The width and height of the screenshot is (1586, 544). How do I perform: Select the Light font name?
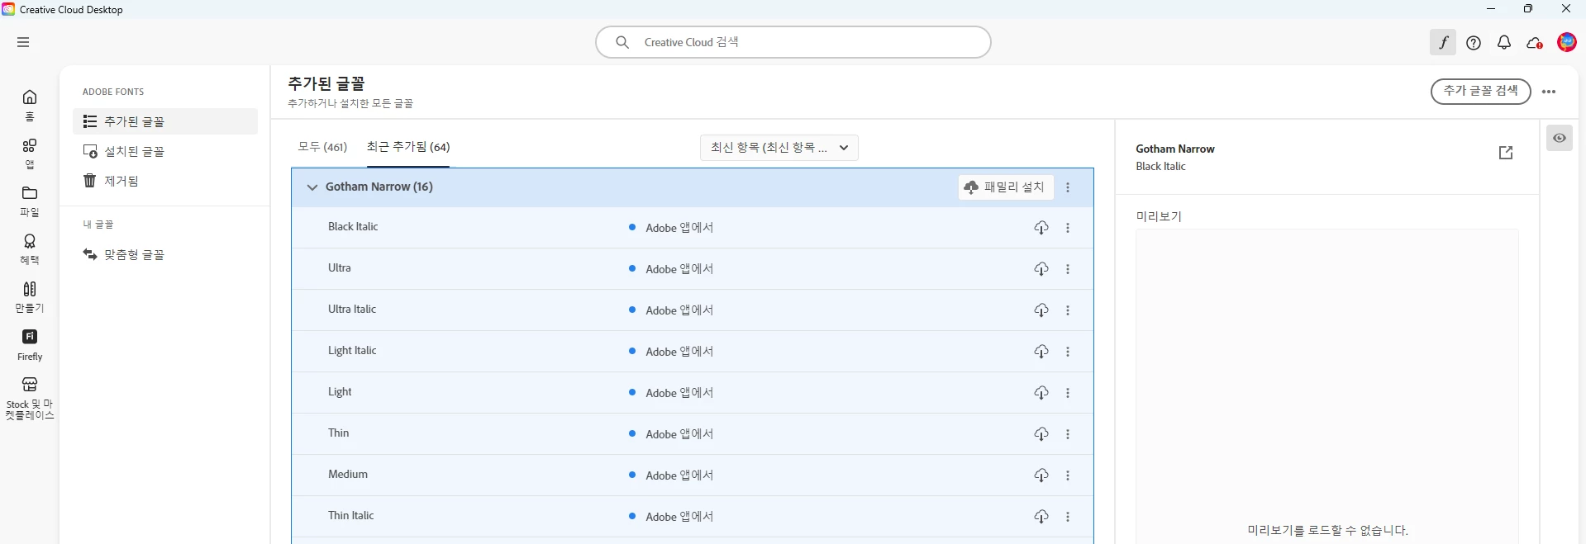(x=340, y=392)
